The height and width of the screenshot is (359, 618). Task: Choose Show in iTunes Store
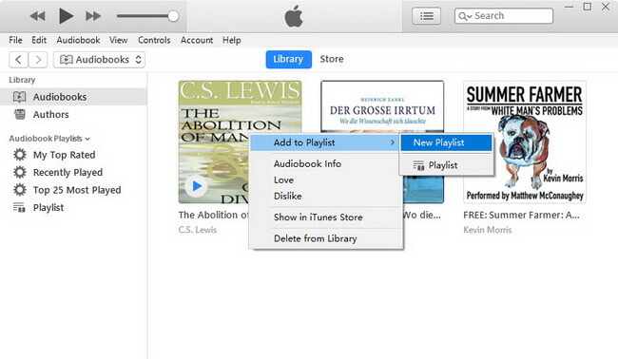tap(319, 217)
